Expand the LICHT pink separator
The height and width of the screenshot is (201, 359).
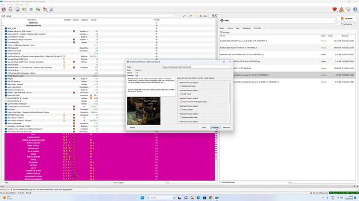3,168
